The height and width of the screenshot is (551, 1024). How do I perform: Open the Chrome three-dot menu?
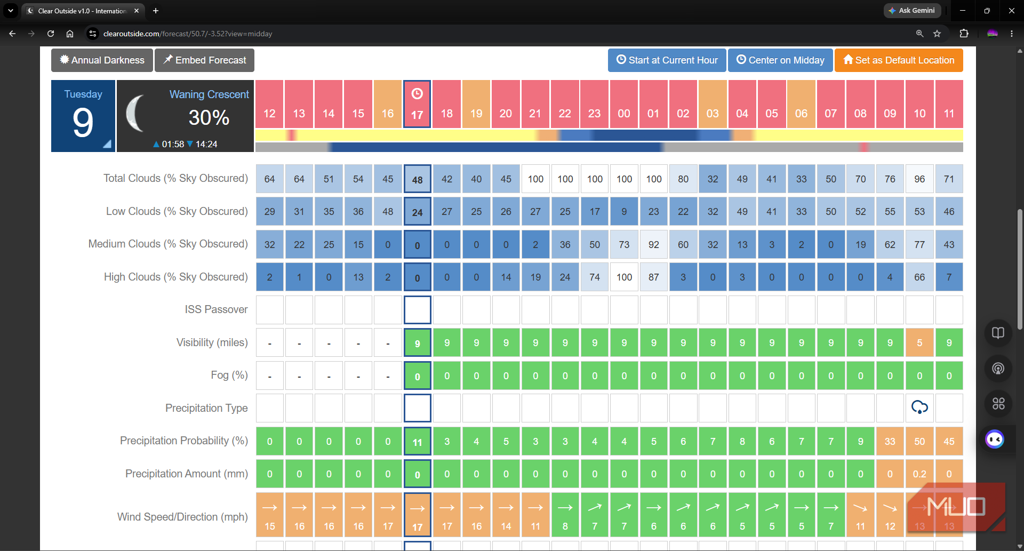1012,34
